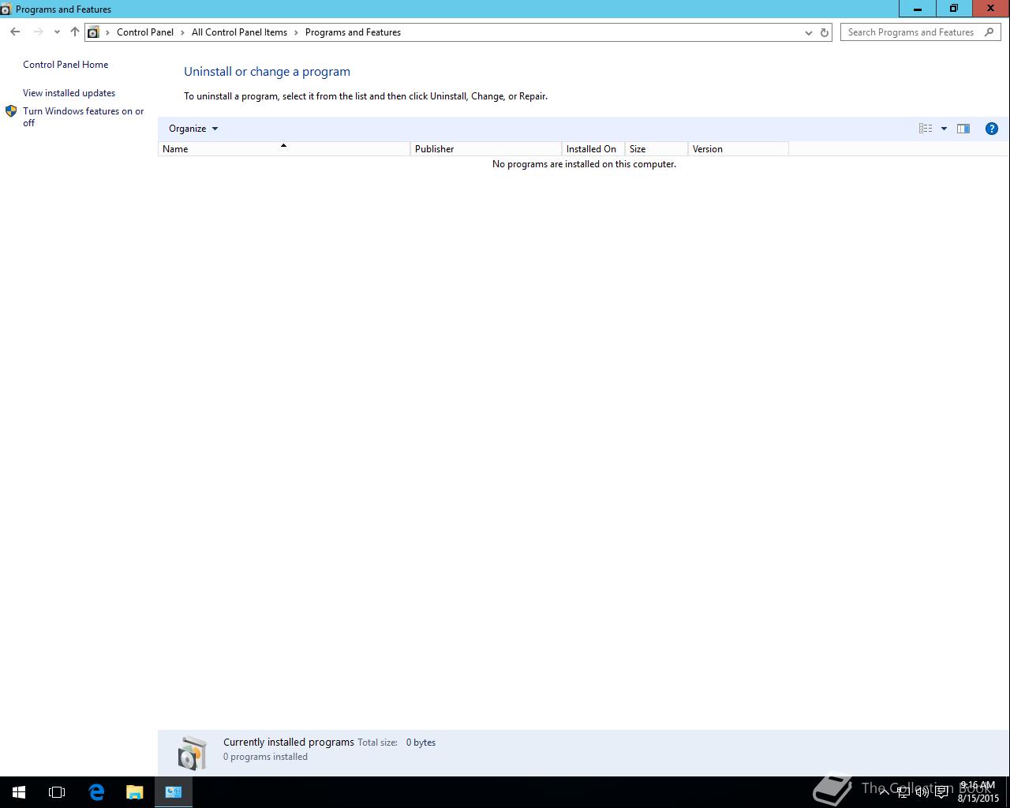Change view using the view icon
Image resolution: width=1010 pixels, height=808 pixels.
click(926, 129)
